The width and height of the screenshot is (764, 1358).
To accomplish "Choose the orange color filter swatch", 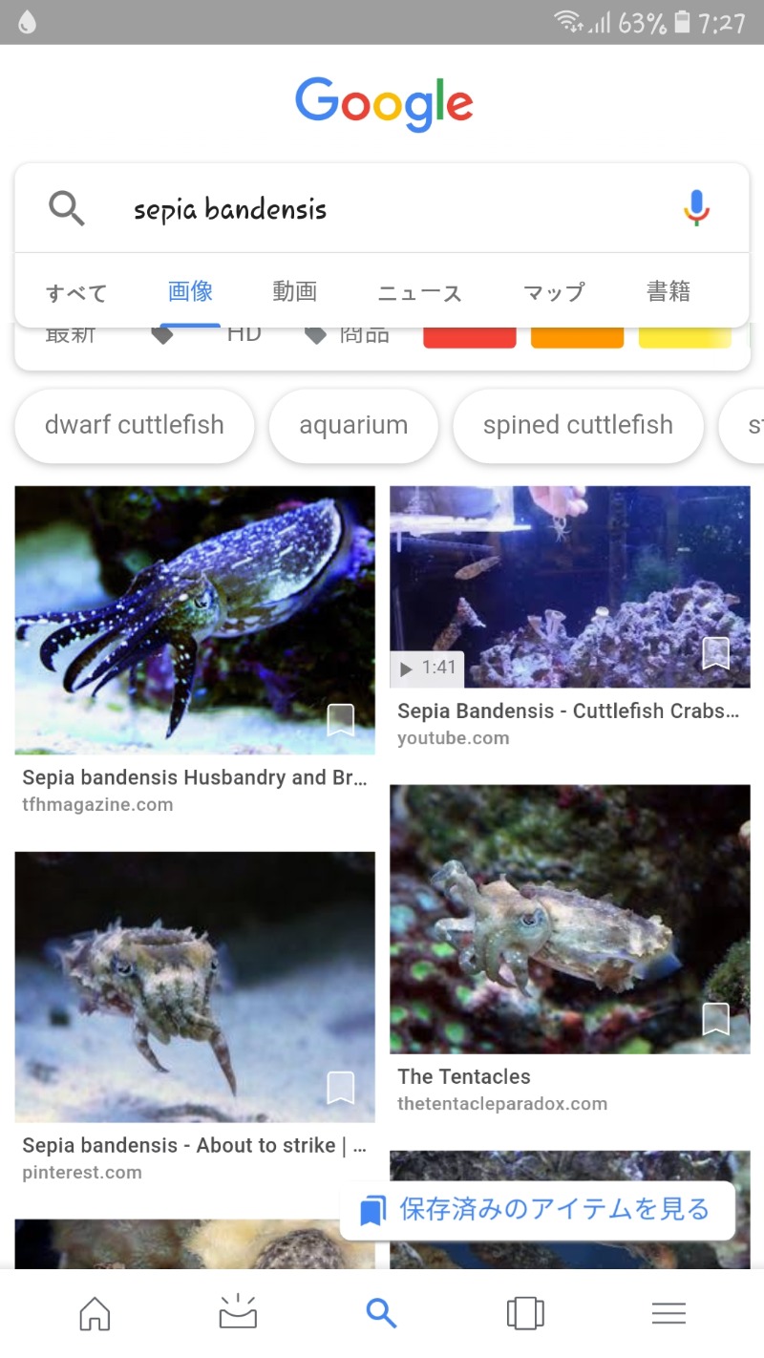I will pyautogui.click(x=577, y=336).
